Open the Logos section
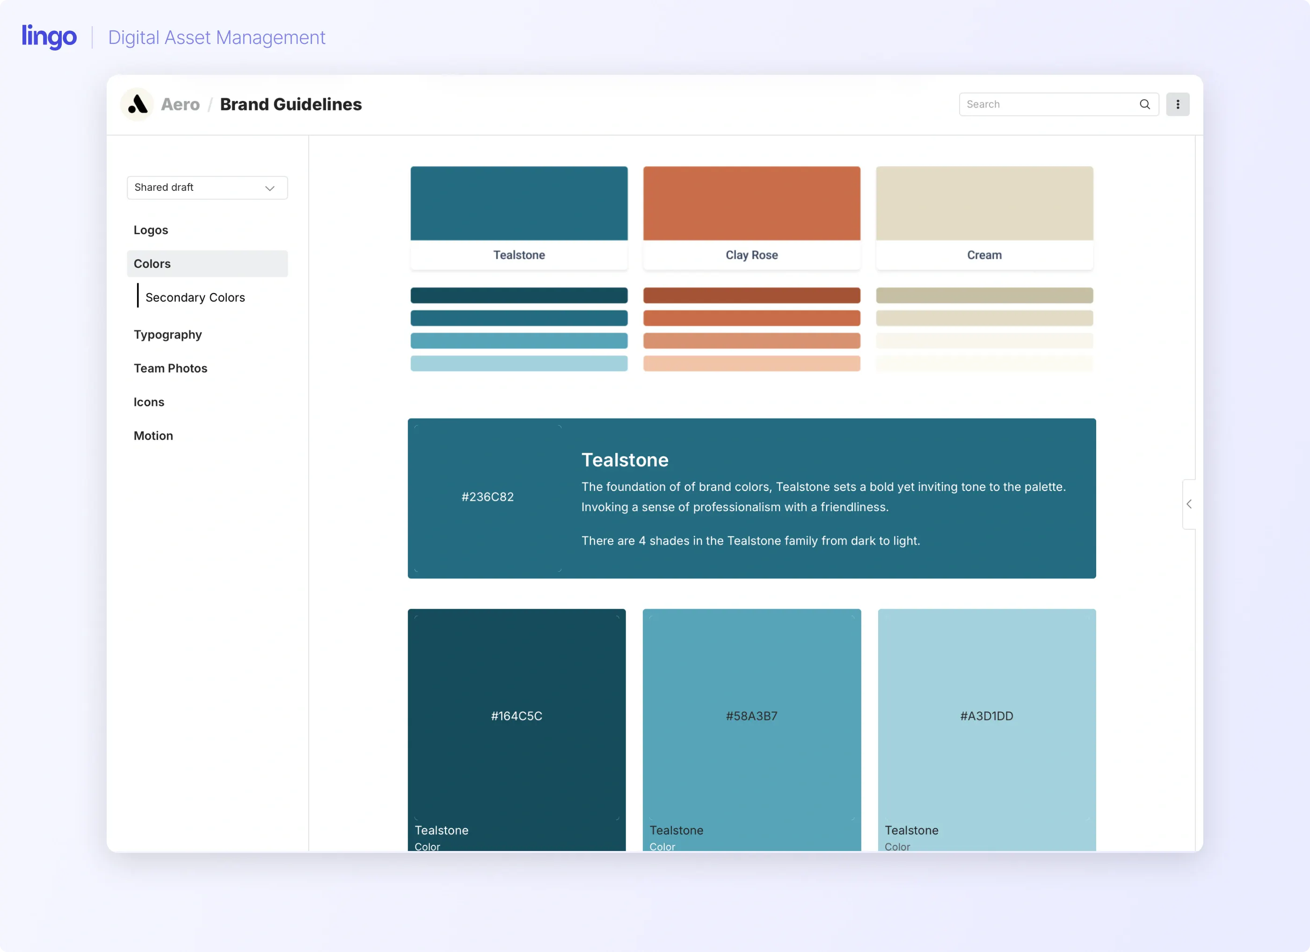 click(151, 230)
